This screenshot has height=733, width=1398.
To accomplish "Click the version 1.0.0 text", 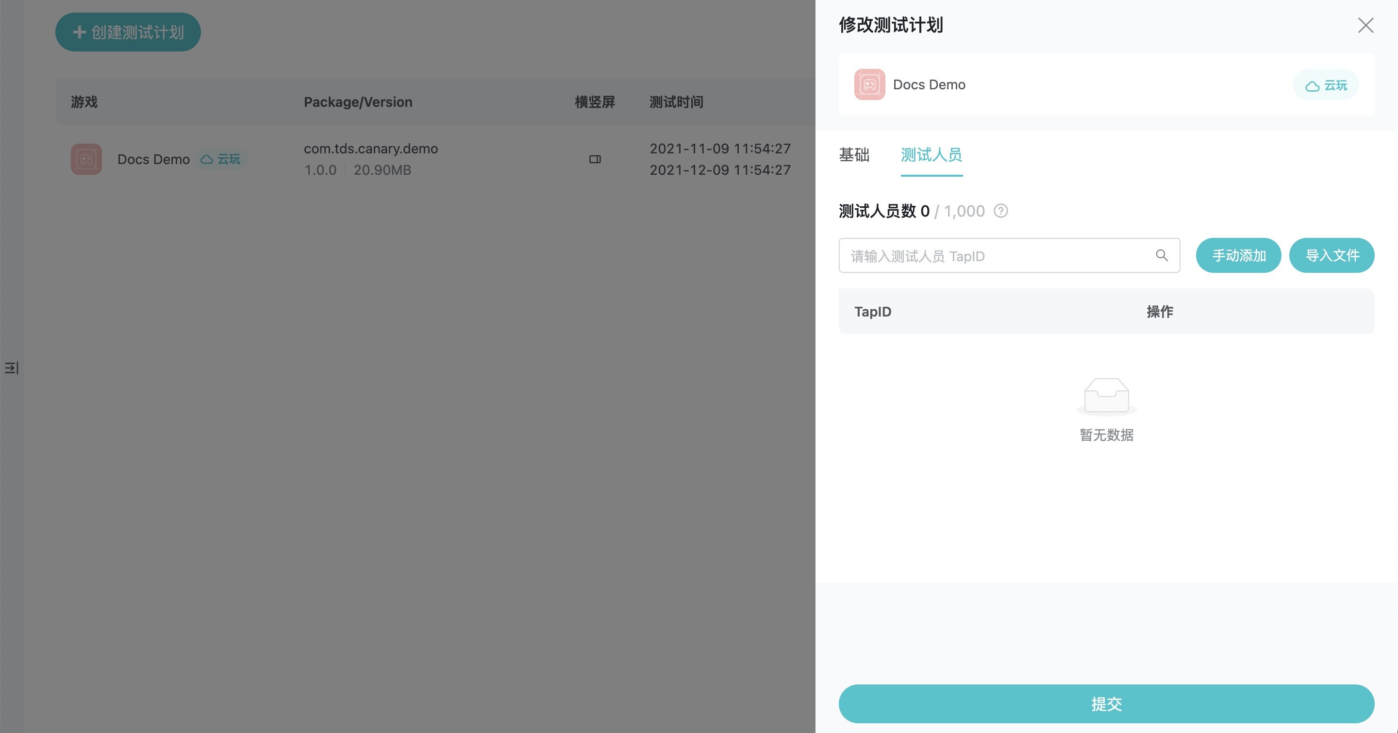I will pyautogui.click(x=320, y=170).
